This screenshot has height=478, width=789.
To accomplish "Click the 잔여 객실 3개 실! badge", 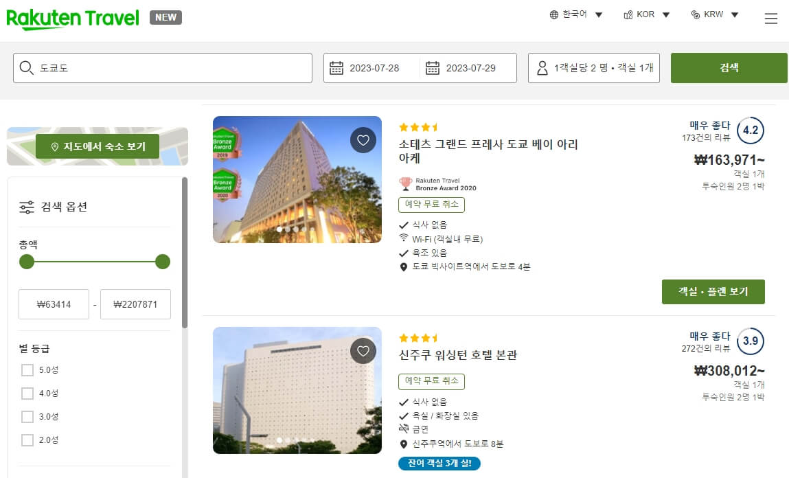I will pos(439,464).
